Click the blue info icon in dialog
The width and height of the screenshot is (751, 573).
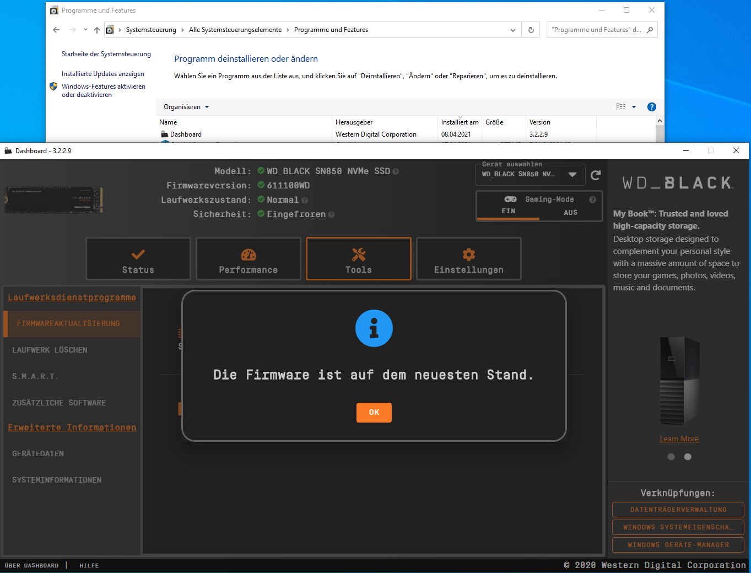tap(374, 328)
